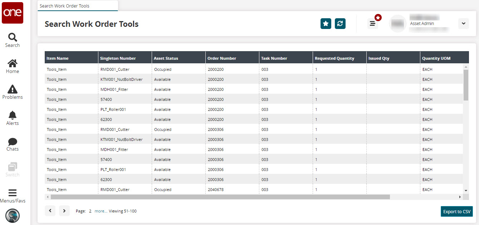Screen dimensions: 479x225
Task: Click the ONE logo icon
Action: coord(13,13)
